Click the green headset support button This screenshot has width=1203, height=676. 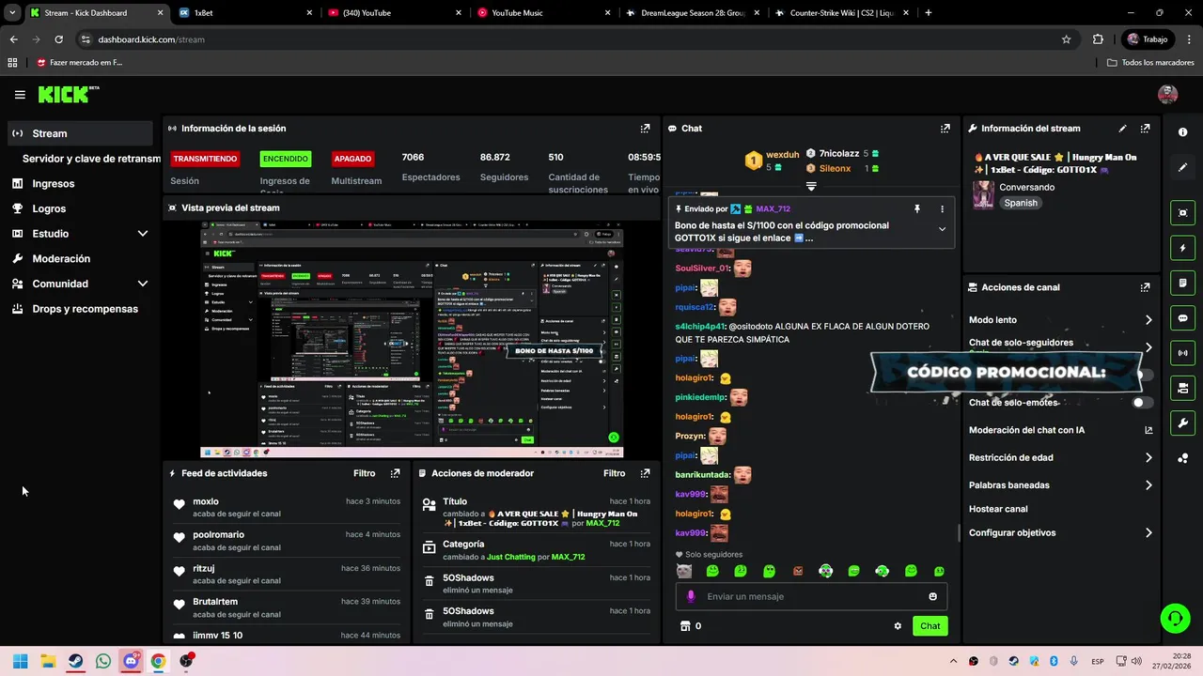tap(1175, 618)
